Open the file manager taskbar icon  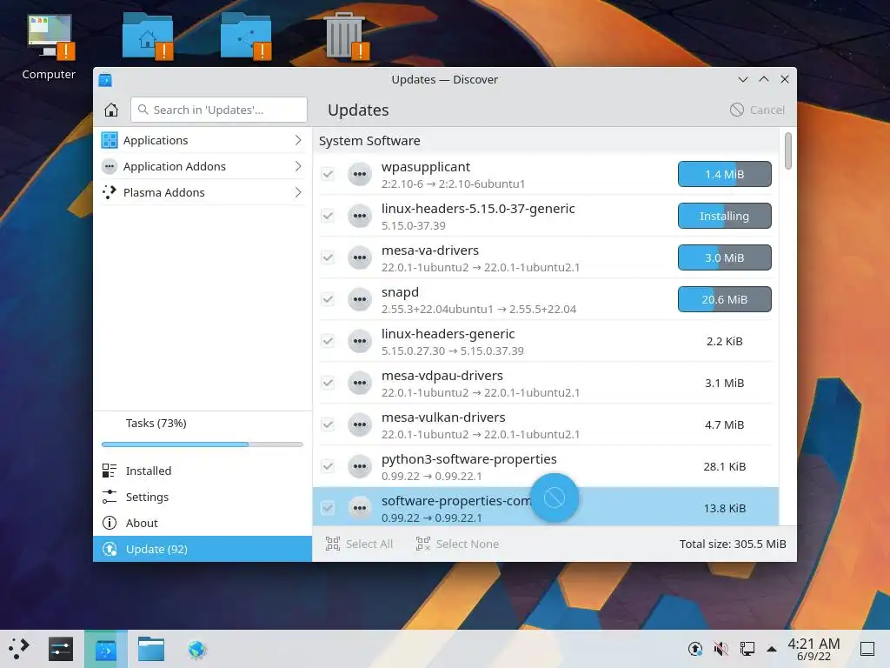(x=151, y=649)
